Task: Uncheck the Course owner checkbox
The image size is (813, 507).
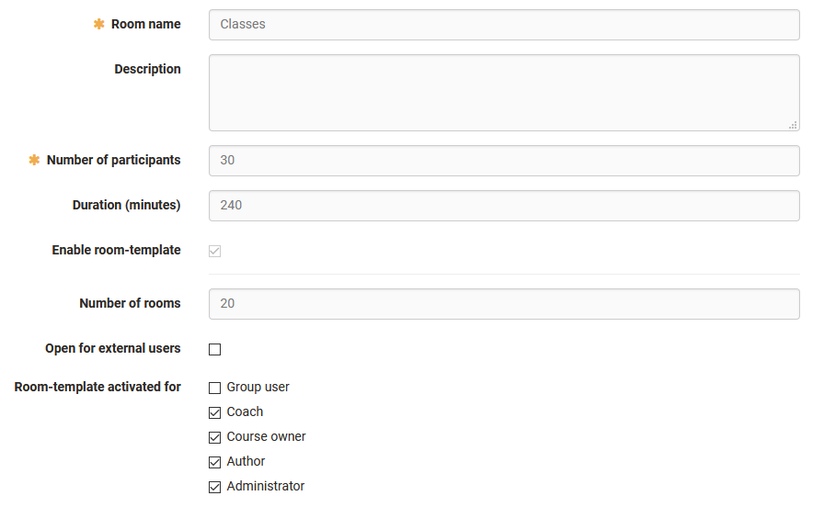Action: tap(215, 437)
